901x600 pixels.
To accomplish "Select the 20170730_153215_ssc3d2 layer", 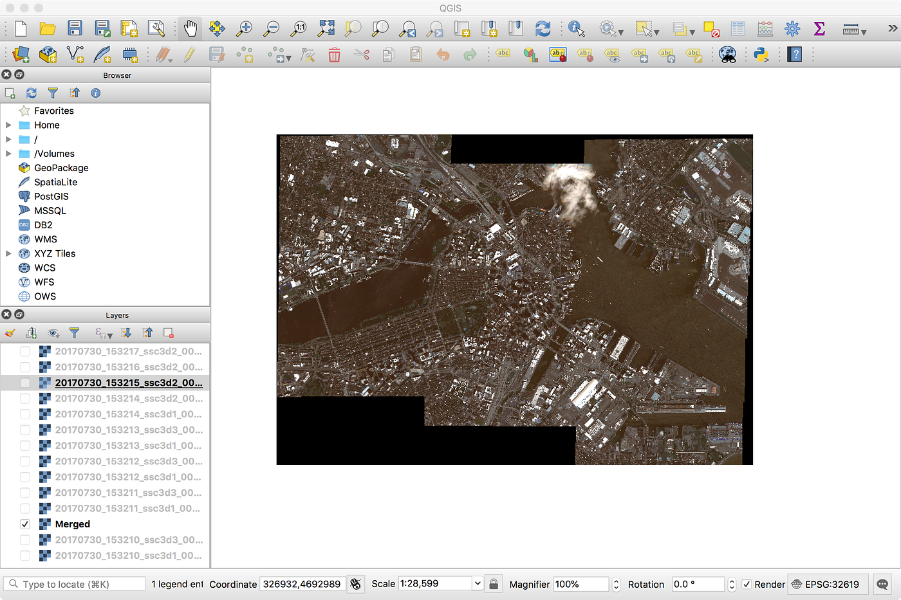I will (x=128, y=383).
